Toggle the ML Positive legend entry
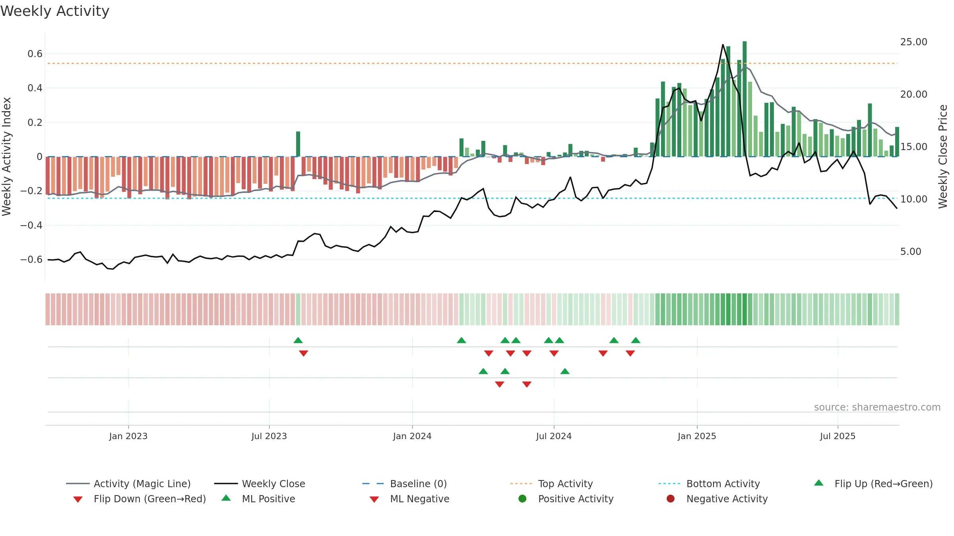The height and width of the screenshot is (536, 954). click(x=258, y=499)
